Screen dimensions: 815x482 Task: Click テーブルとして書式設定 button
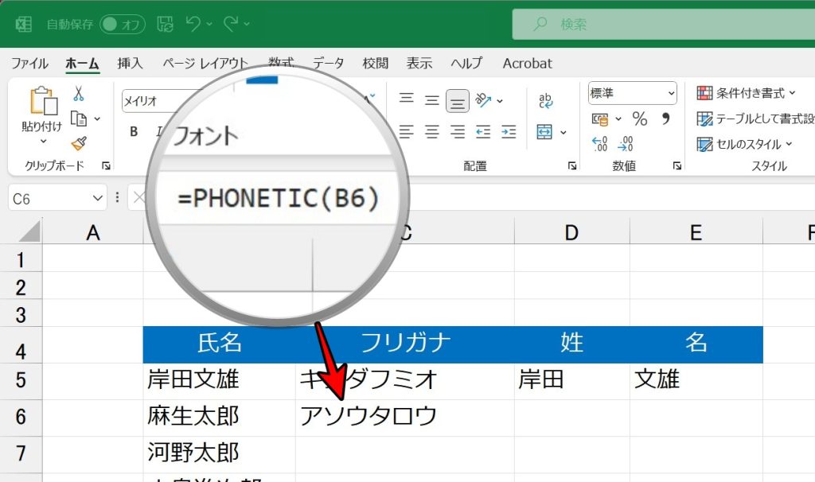[x=756, y=119]
